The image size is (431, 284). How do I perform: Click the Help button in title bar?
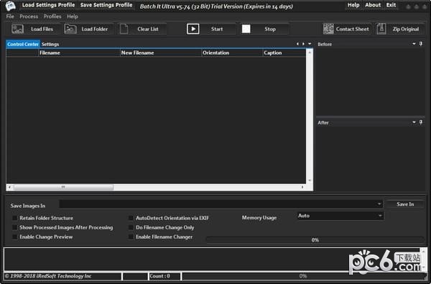click(353, 5)
